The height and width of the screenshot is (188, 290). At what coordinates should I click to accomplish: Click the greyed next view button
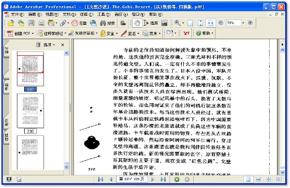click(x=187, y=179)
